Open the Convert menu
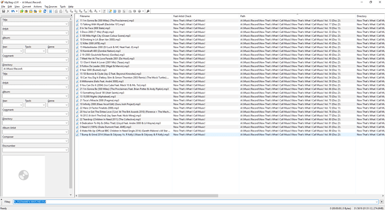 point(27,7)
